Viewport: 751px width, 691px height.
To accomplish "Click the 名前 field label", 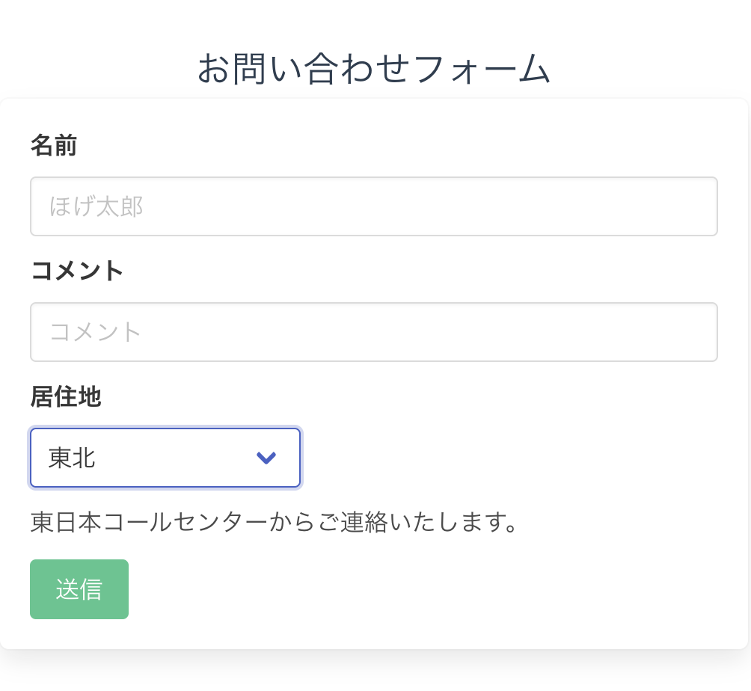I will [54, 146].
